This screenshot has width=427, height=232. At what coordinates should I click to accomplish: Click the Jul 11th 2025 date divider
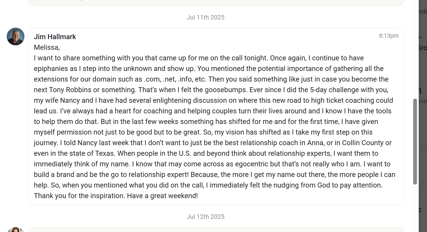coord(205,17)
